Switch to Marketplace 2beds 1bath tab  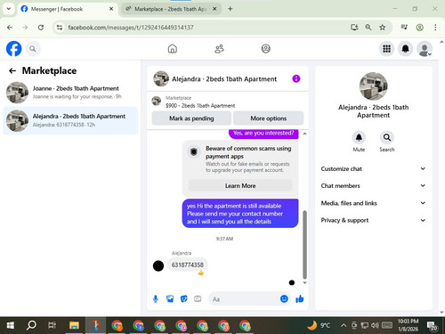(171, 9)
